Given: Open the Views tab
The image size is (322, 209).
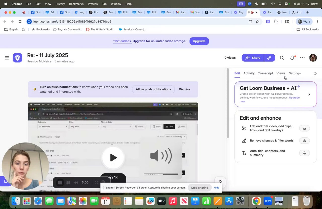Looking at the screenshot, I should point(281,73).
